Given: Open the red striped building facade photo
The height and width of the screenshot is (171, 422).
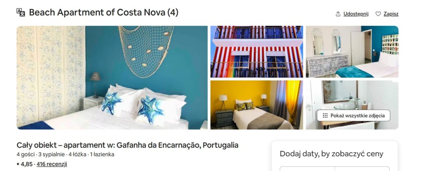Looking at the screenshot, I should coord(257,52).
